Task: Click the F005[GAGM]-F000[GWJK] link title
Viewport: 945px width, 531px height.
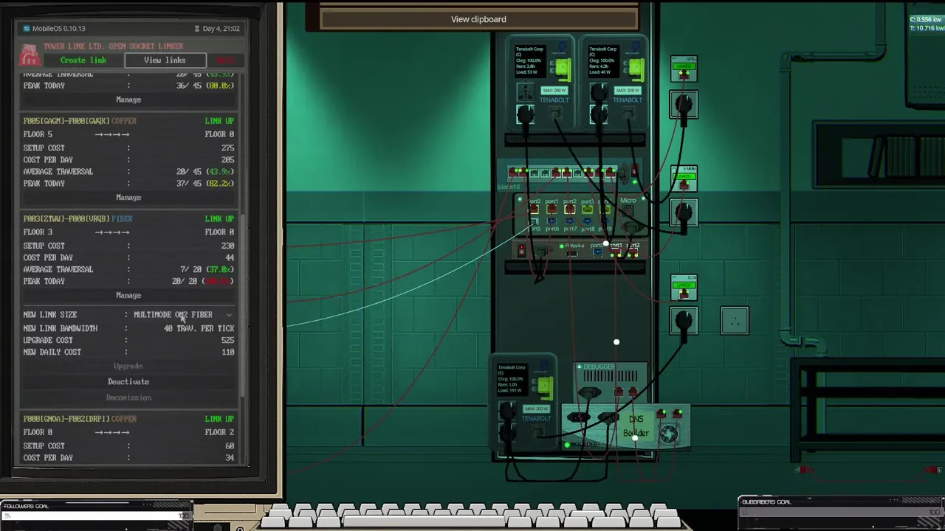Action: coord(66,121)
